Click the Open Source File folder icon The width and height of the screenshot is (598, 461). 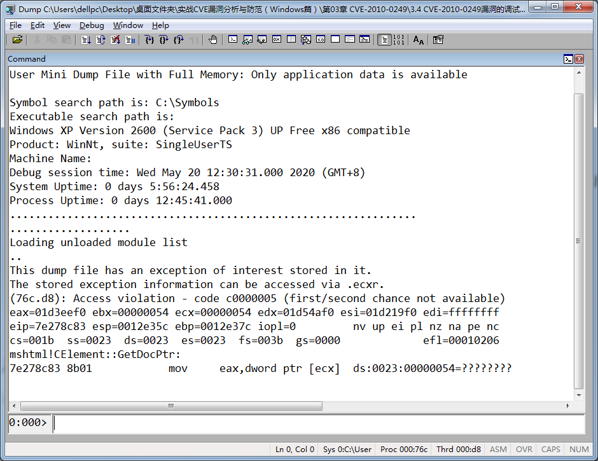tap(17, 40)
